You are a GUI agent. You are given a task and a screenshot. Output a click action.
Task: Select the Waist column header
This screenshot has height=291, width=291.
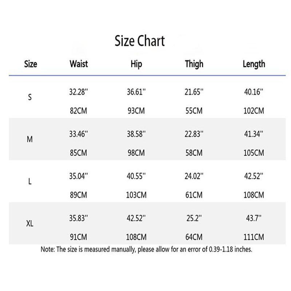[79, 64]
